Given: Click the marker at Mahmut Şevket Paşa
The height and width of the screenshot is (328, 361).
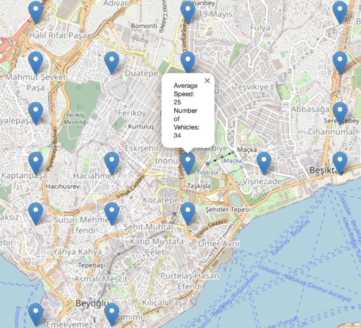Looking at the screenshot, I should pyautogui.click(x=35, y=63).
